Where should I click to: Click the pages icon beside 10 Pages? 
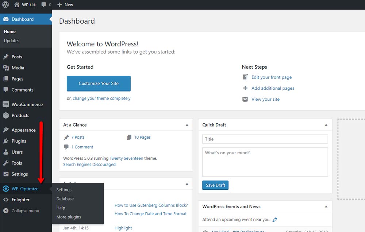click(129, 137)
